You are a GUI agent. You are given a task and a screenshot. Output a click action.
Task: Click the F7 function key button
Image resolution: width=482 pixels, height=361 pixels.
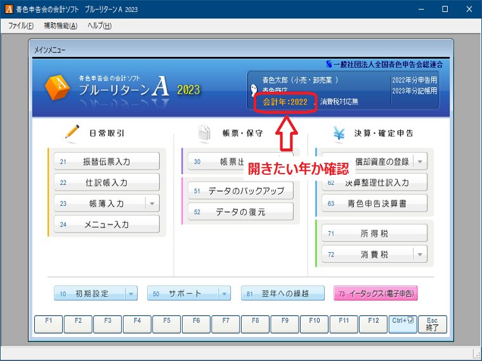(226, 324)
